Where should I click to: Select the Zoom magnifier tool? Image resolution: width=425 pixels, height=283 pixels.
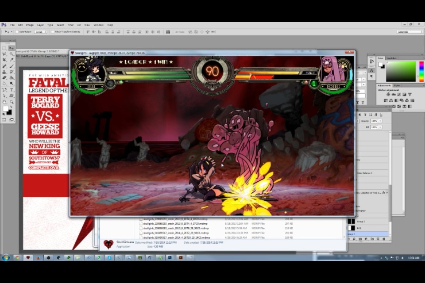12,102
